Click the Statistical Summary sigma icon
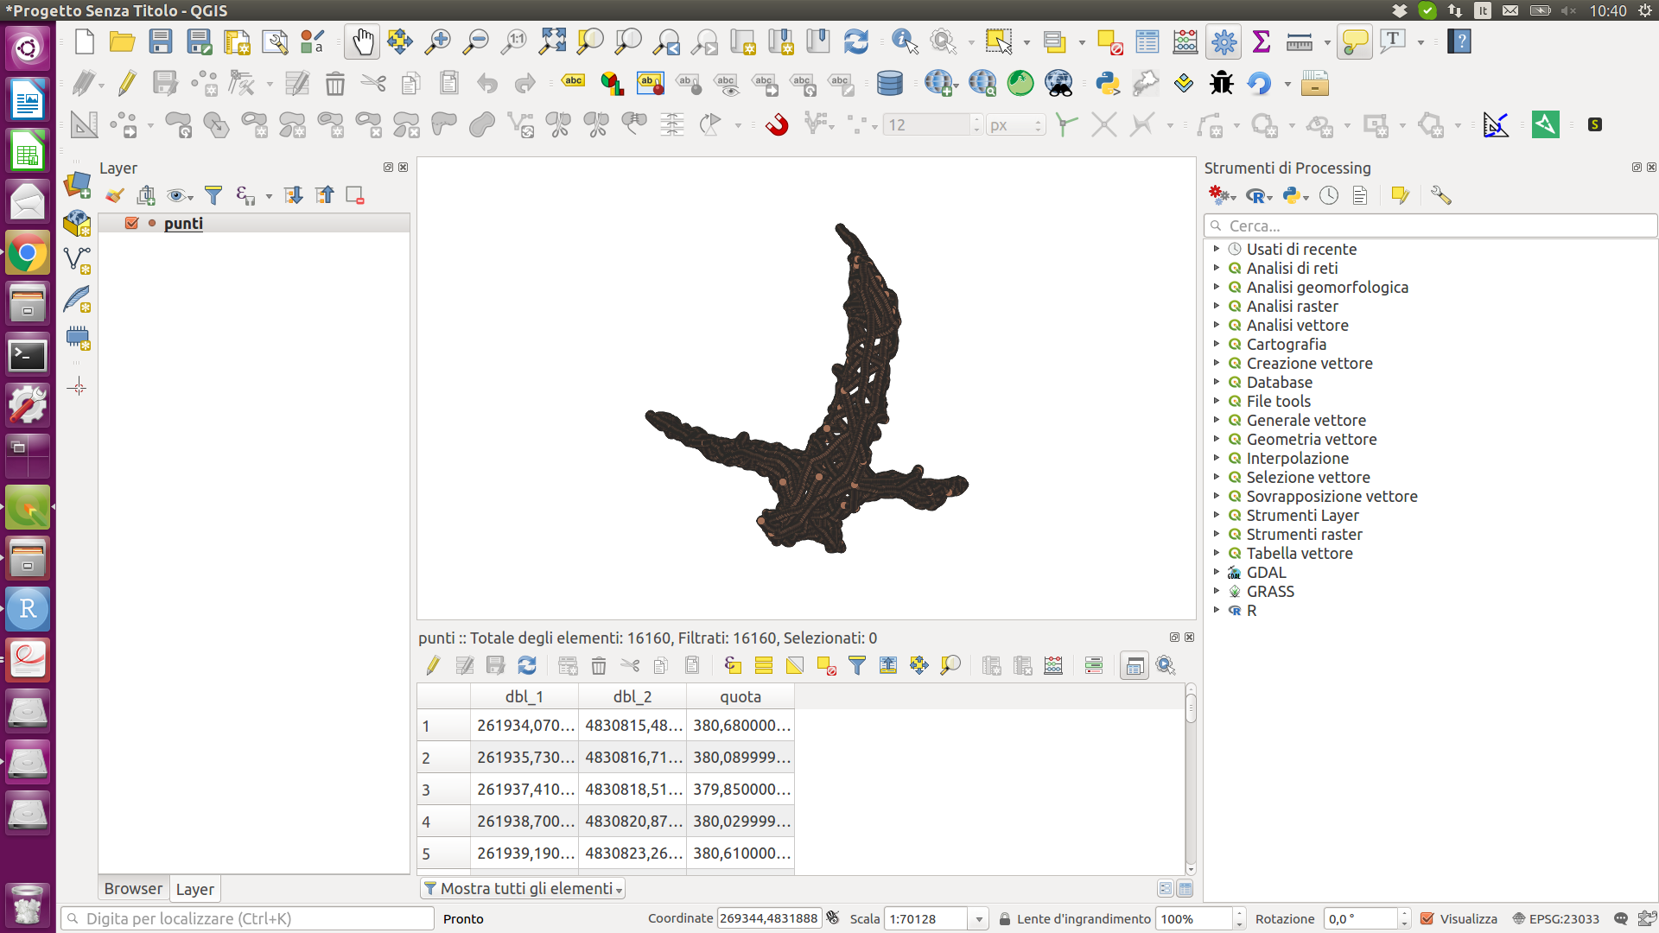Image resolution: width=1659 pixels, height=933 pixels. pyautogui.click(x=1261, y=41)
